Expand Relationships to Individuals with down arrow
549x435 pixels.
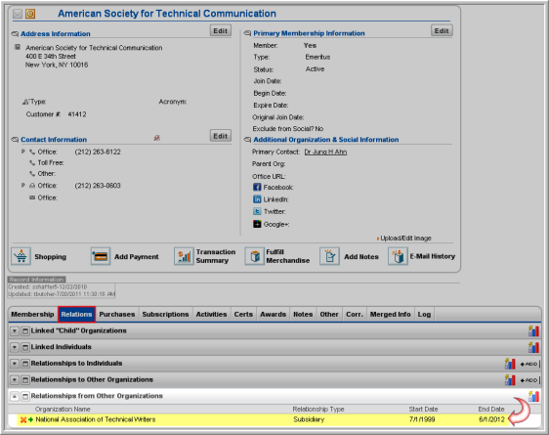click(15, 364)
